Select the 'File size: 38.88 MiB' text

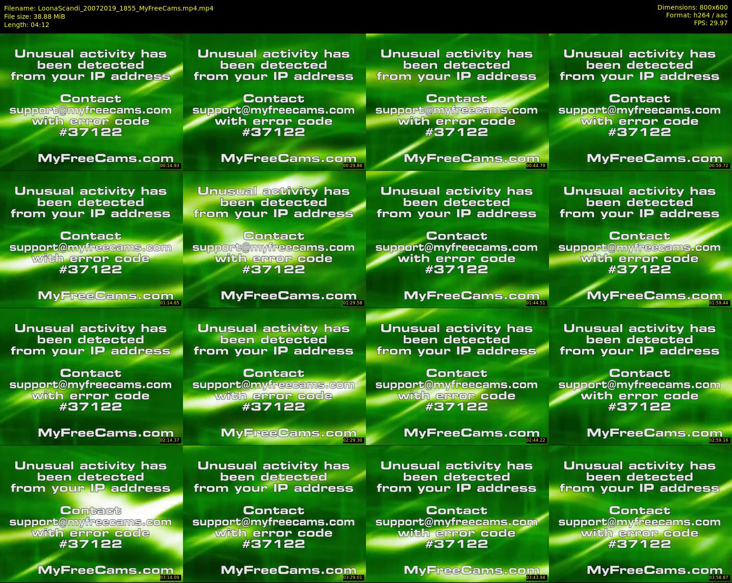(x=35, y=16)
